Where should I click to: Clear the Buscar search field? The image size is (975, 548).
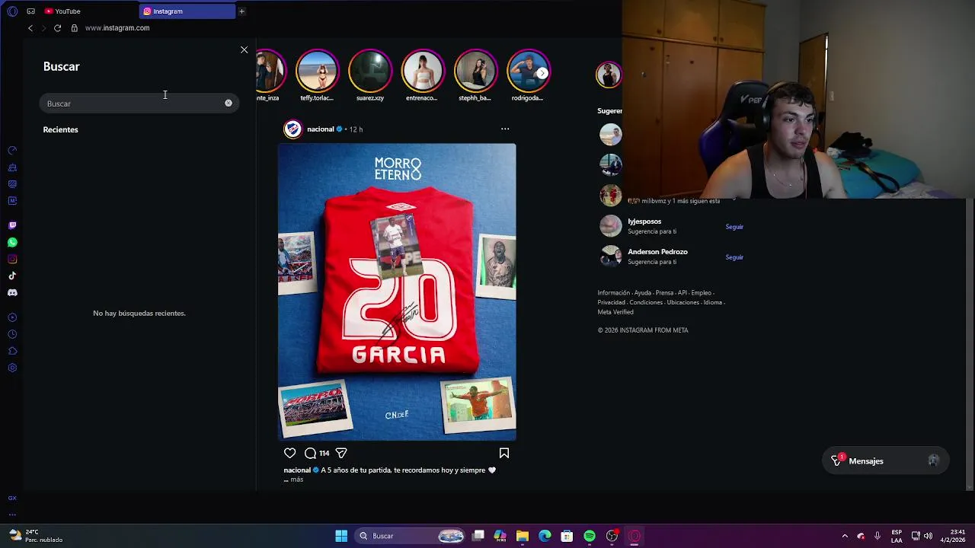tap(229, 103)
